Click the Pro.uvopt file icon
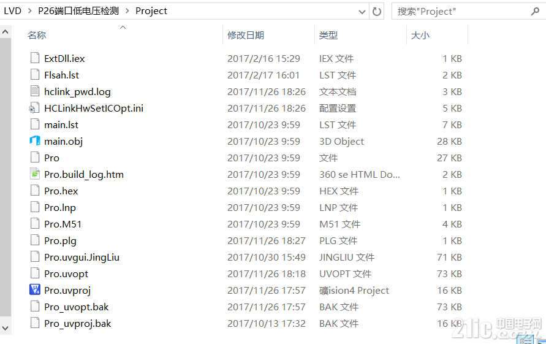The height and width of the screenshot is (344, 546). pyautogui.click(x=35, y=273)
